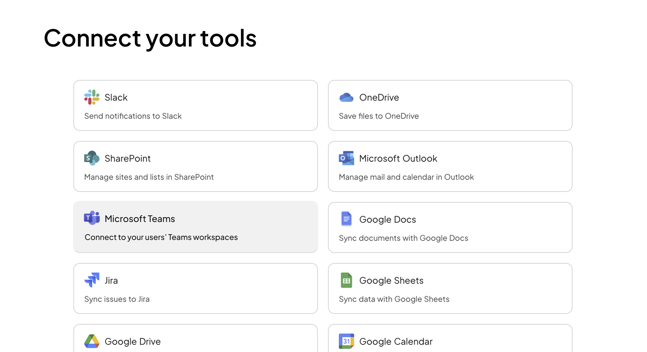Click the Microsoft Teams icon

click(x=92, y=218)
